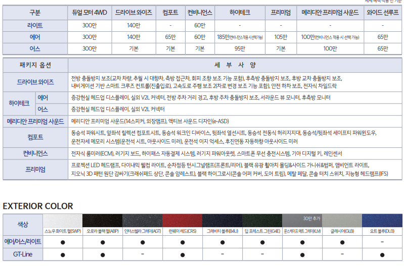Choose the Runway Red (CR5) swatch
404x266 pixels.
tap(183, 221)
